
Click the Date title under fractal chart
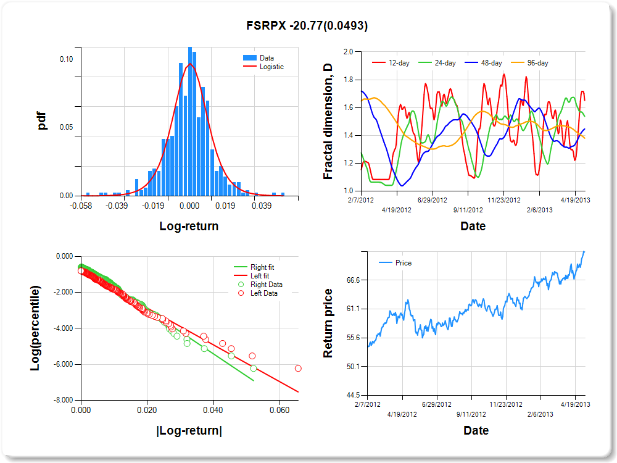473,226
